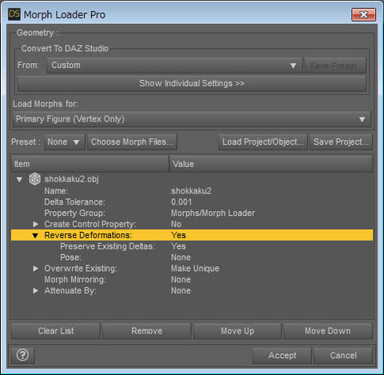Image resolution: width=384 pixels, height=375 pixels.
Task: Click the shokkaku2.obj cube icon
Action: (x=34, y=179)
